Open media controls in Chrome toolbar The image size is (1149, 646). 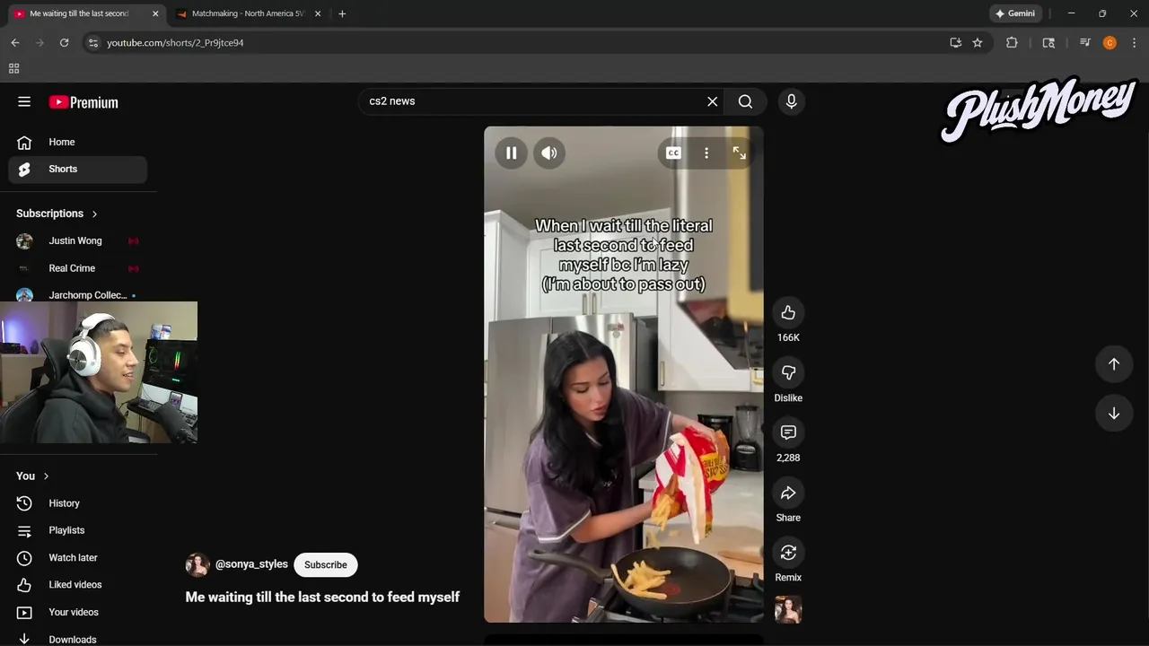point(1084,42)
